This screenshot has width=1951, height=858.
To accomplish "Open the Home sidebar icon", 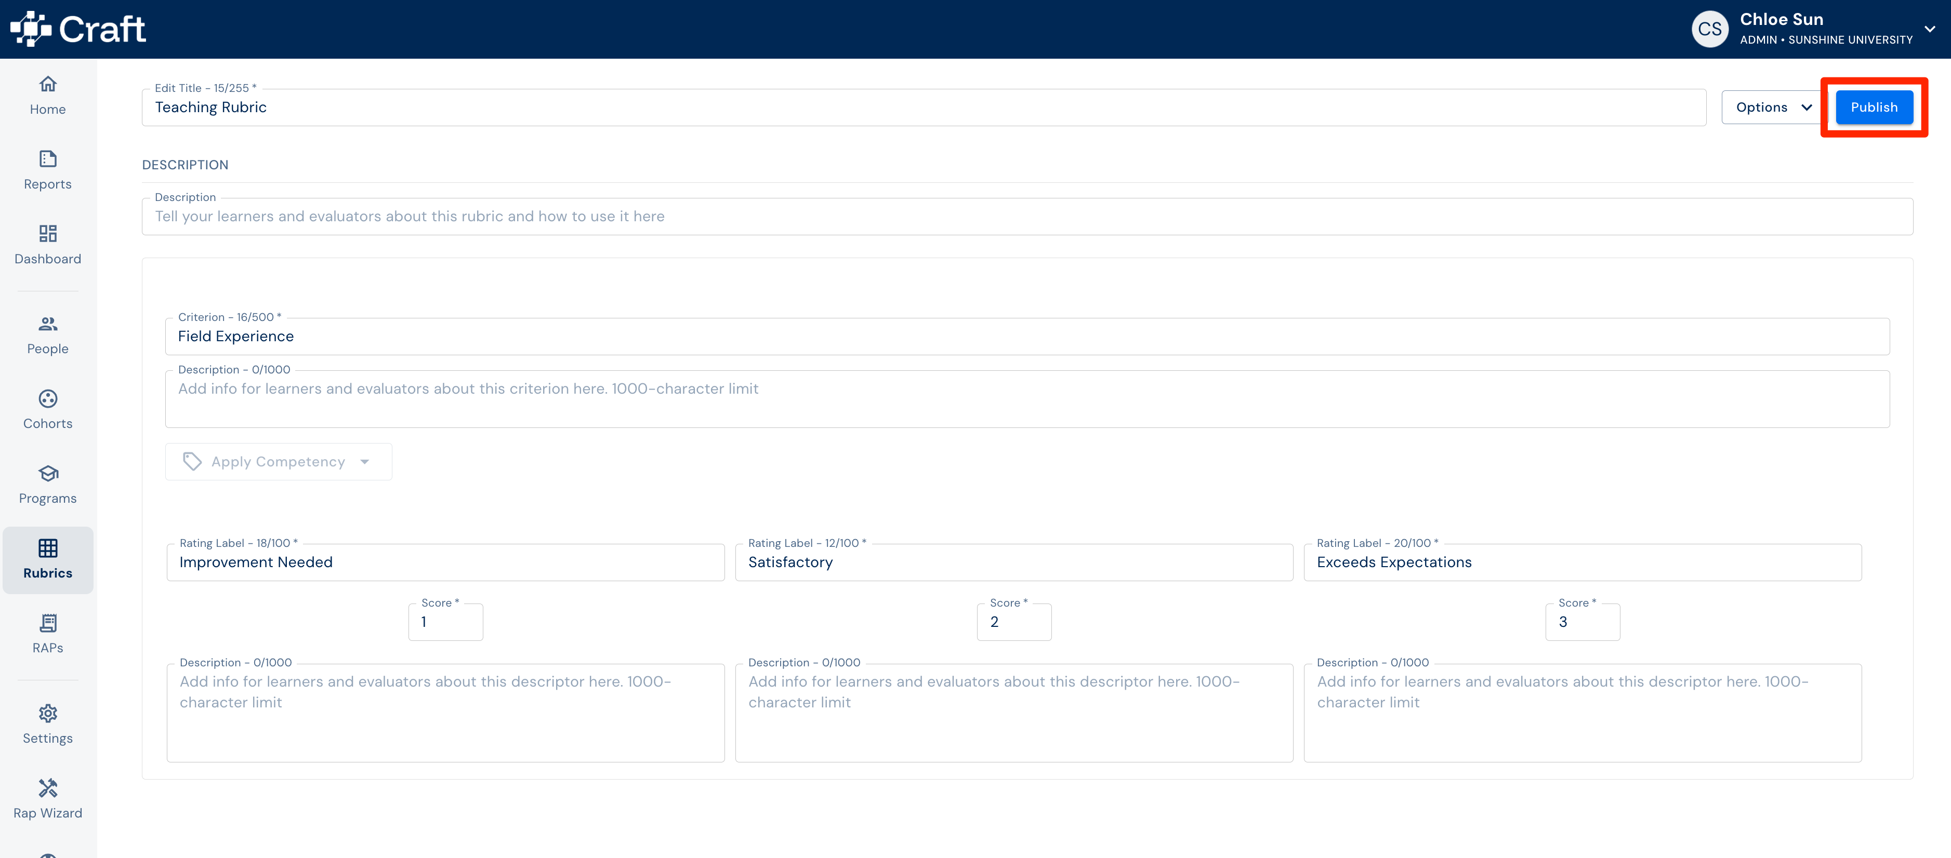I will pos(48,84).
